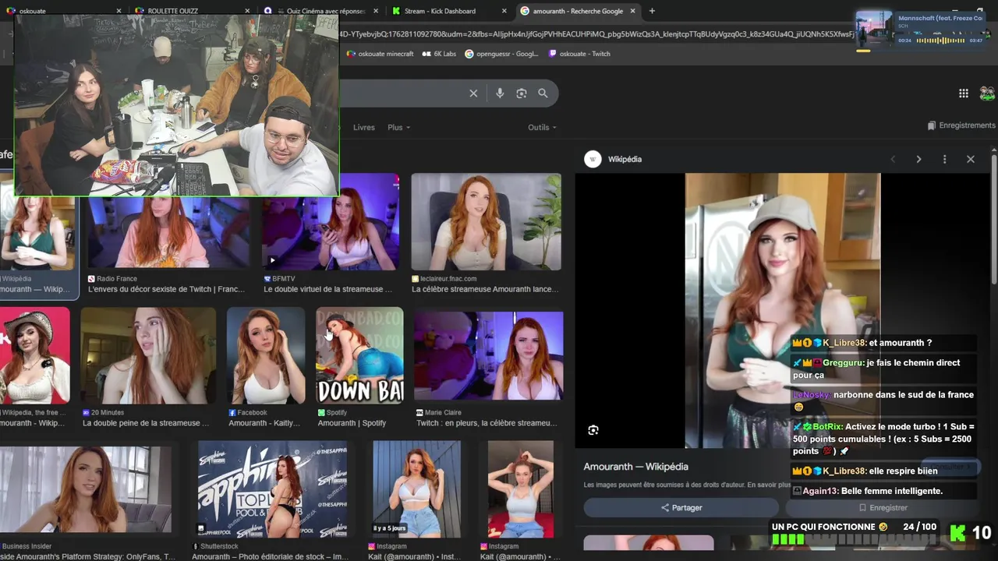Viewport: 998px width, 561px height.
Task: Click the address bar URL field
Action: (596, 34)
